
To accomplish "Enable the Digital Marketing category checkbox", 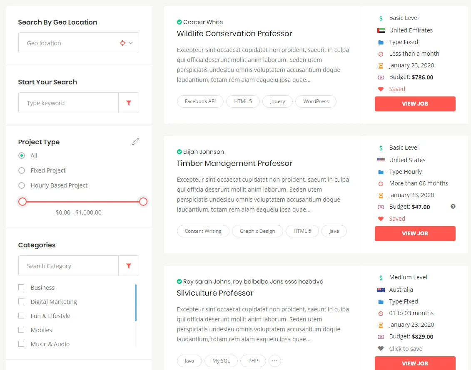I will (21, 302).
